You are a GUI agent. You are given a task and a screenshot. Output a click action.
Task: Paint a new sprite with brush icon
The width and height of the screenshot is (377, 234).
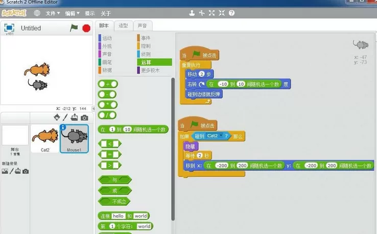pos(65,118)
